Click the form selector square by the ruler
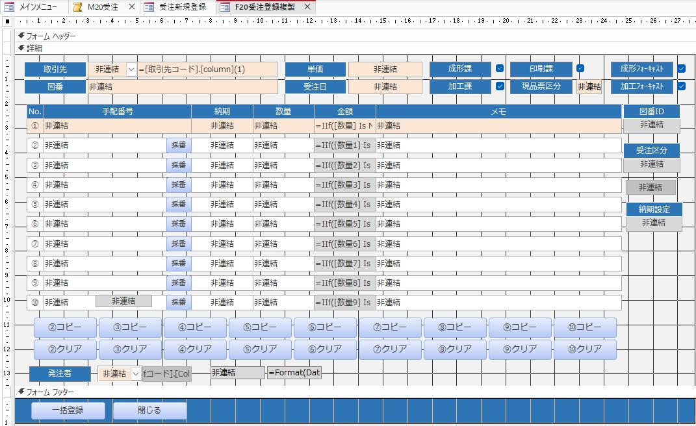 (7, 21)
